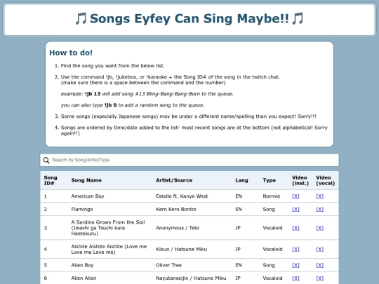This screenshot has height=284, width=379.
Task: Open instrumental video link for A Sardine Grows From the Soil
Action: click(x=295, y=228)
